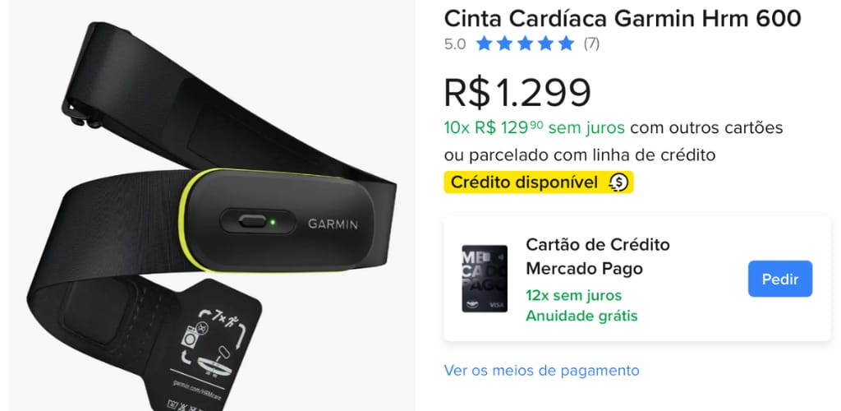841x411 pixels.
Task: Click the Anuidade grátis text
Action: pyautogui.click(x=581, y=316)
